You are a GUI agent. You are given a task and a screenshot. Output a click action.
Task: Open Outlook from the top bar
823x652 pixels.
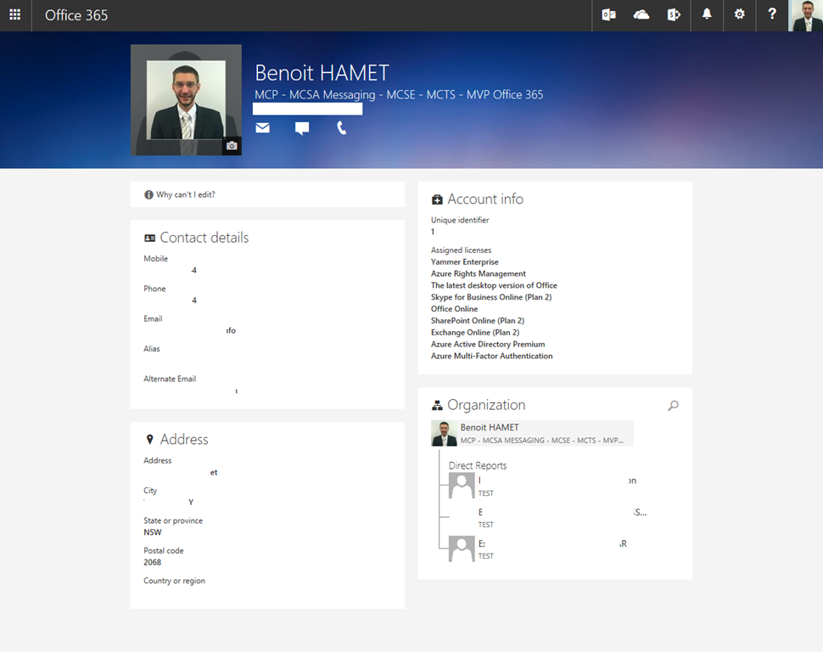[608, 15]
